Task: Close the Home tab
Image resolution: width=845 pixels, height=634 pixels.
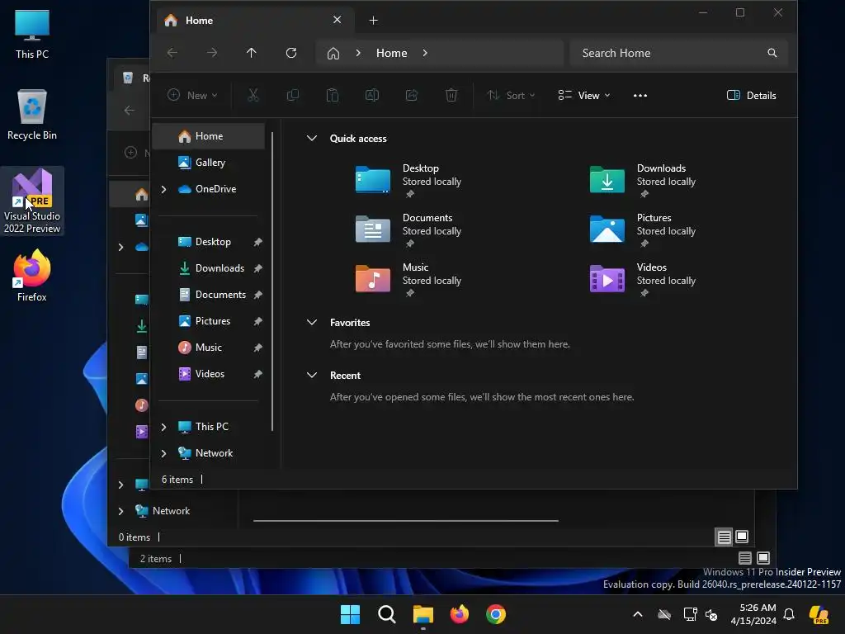Action: 337,20
